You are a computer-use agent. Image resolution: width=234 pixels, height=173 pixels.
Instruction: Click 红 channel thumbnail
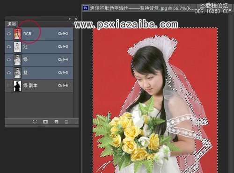[17, 47]
